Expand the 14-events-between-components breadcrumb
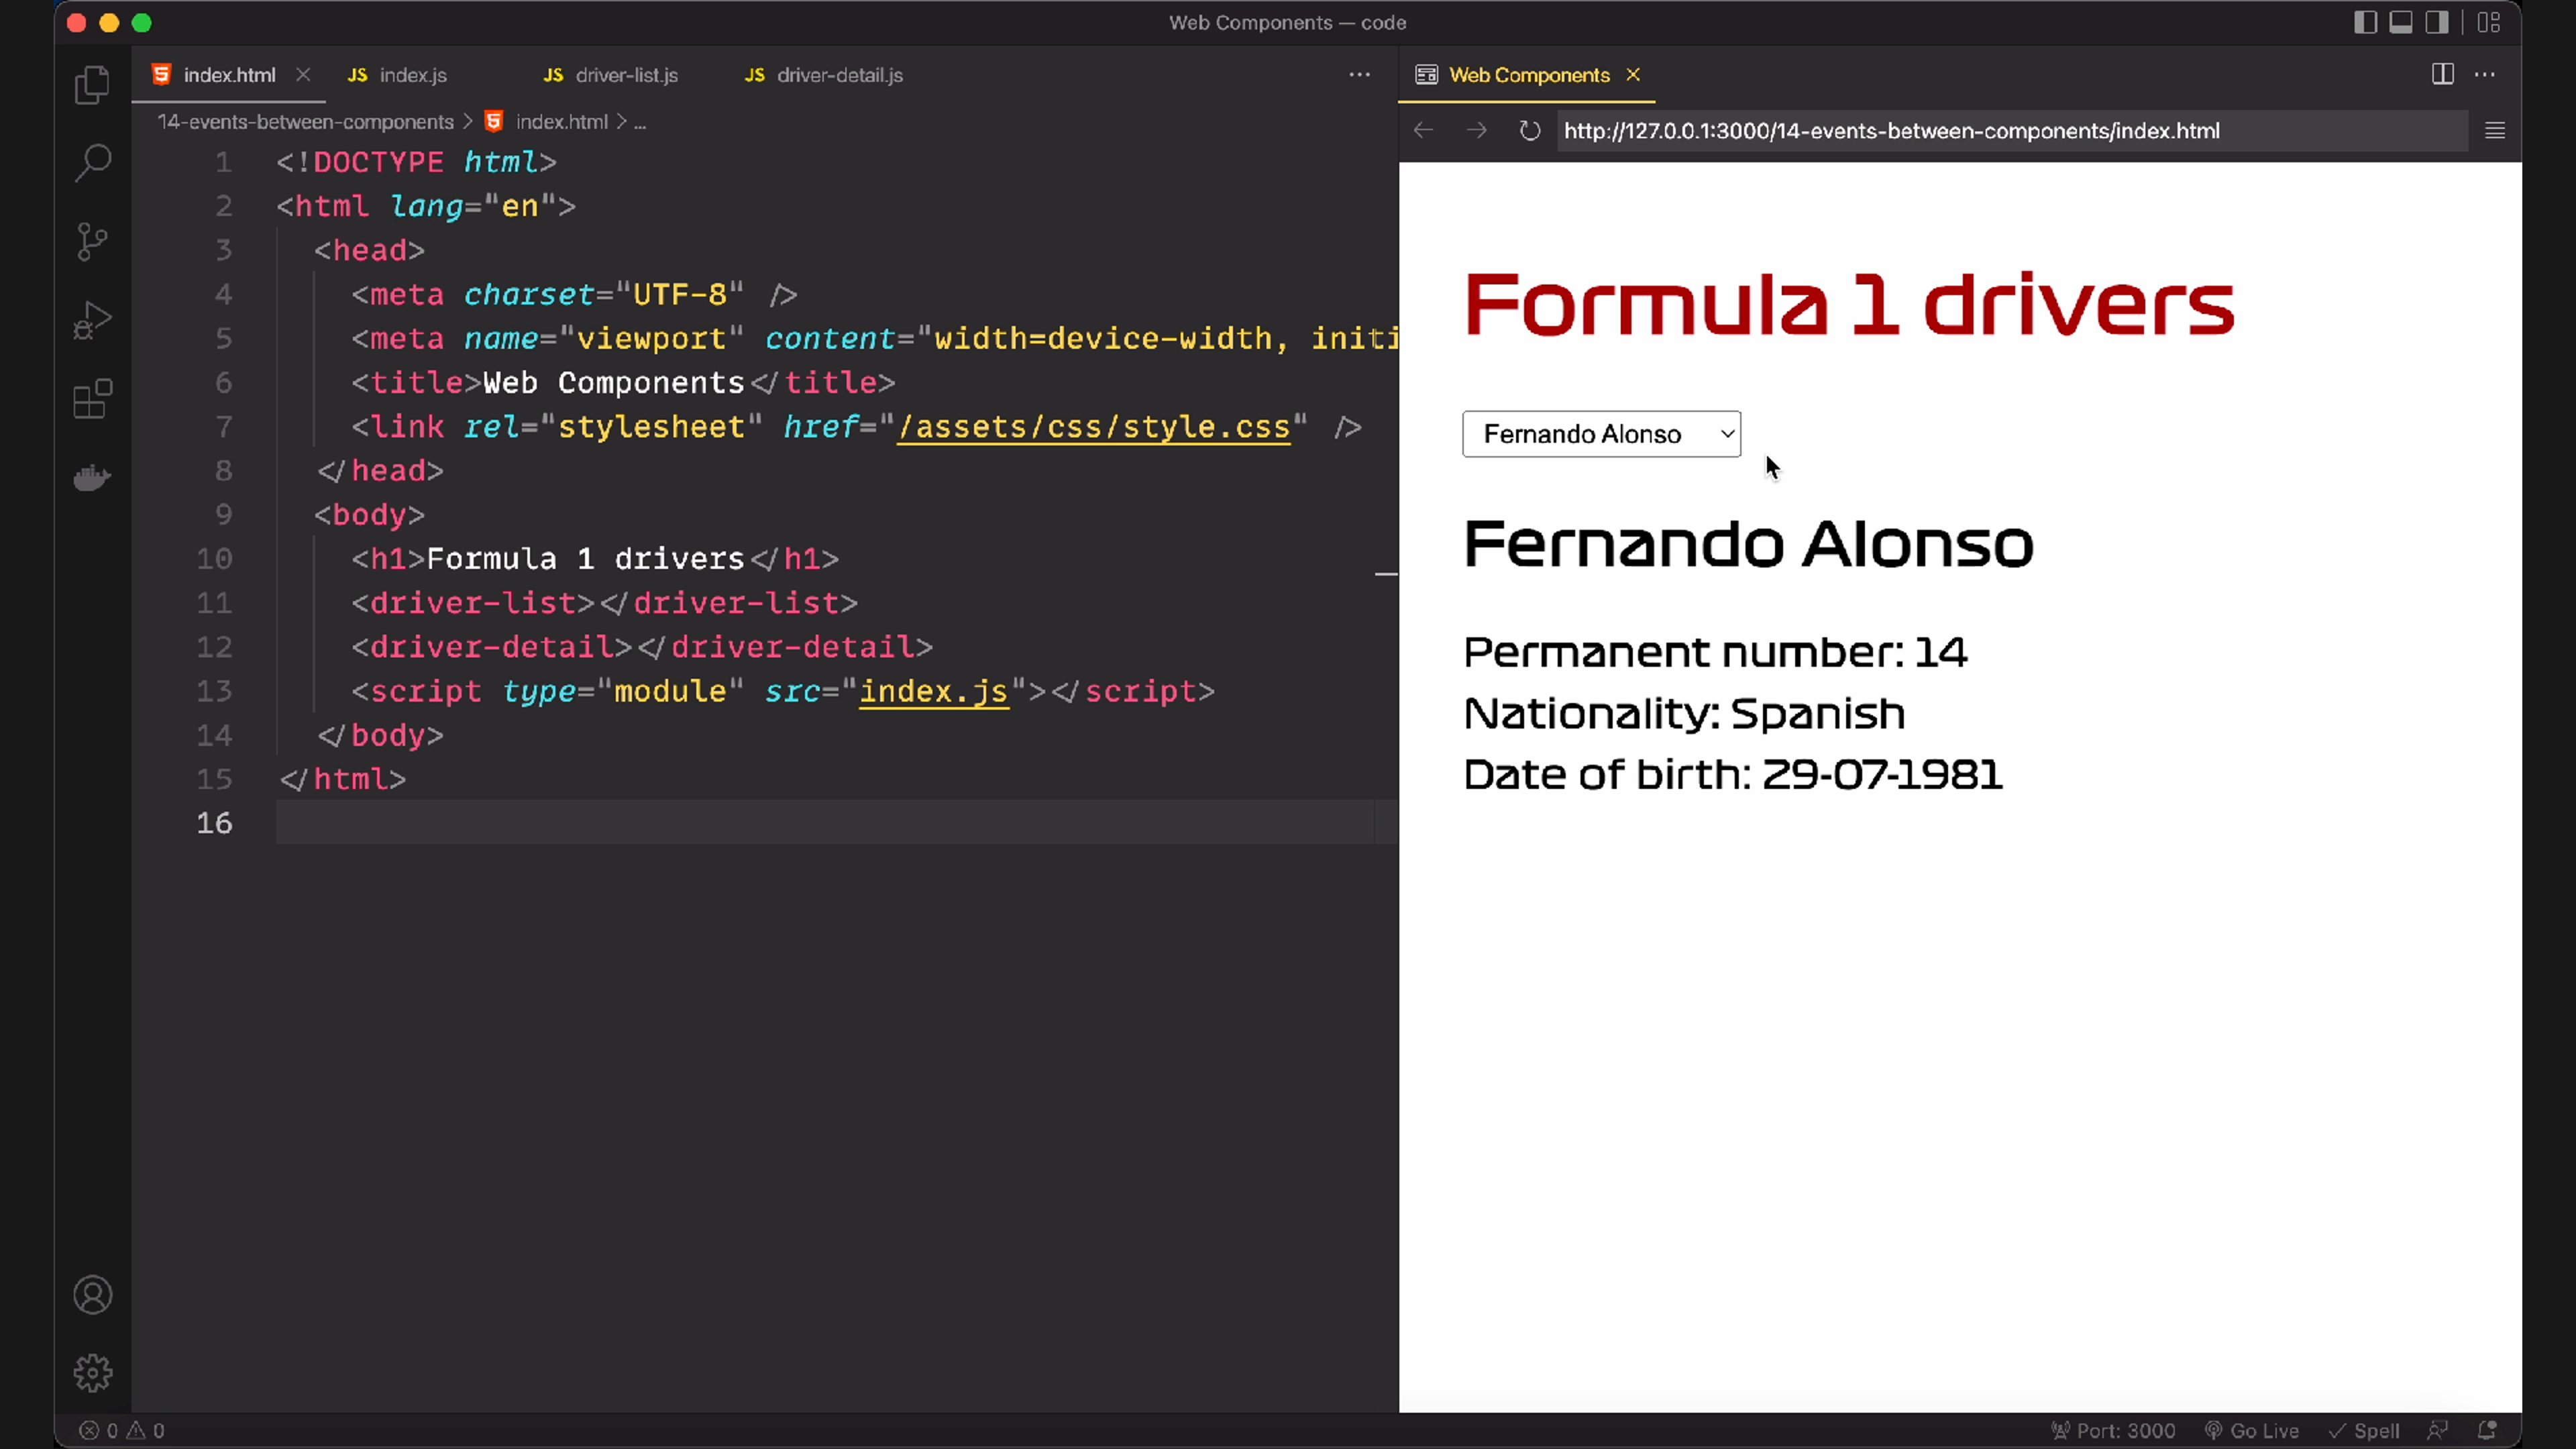This screenshot has width=2576, height=1449. tap(305, 122)
